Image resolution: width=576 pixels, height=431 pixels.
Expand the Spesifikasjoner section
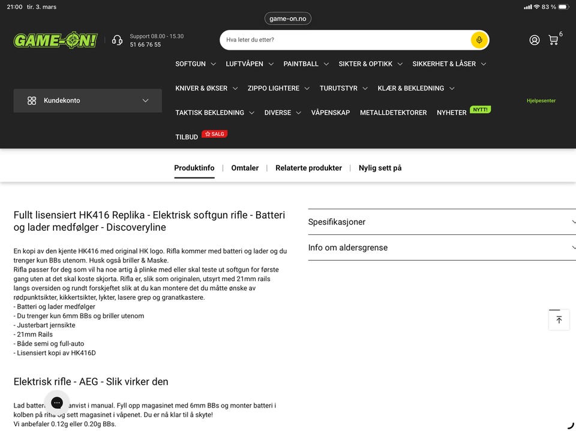442,222
